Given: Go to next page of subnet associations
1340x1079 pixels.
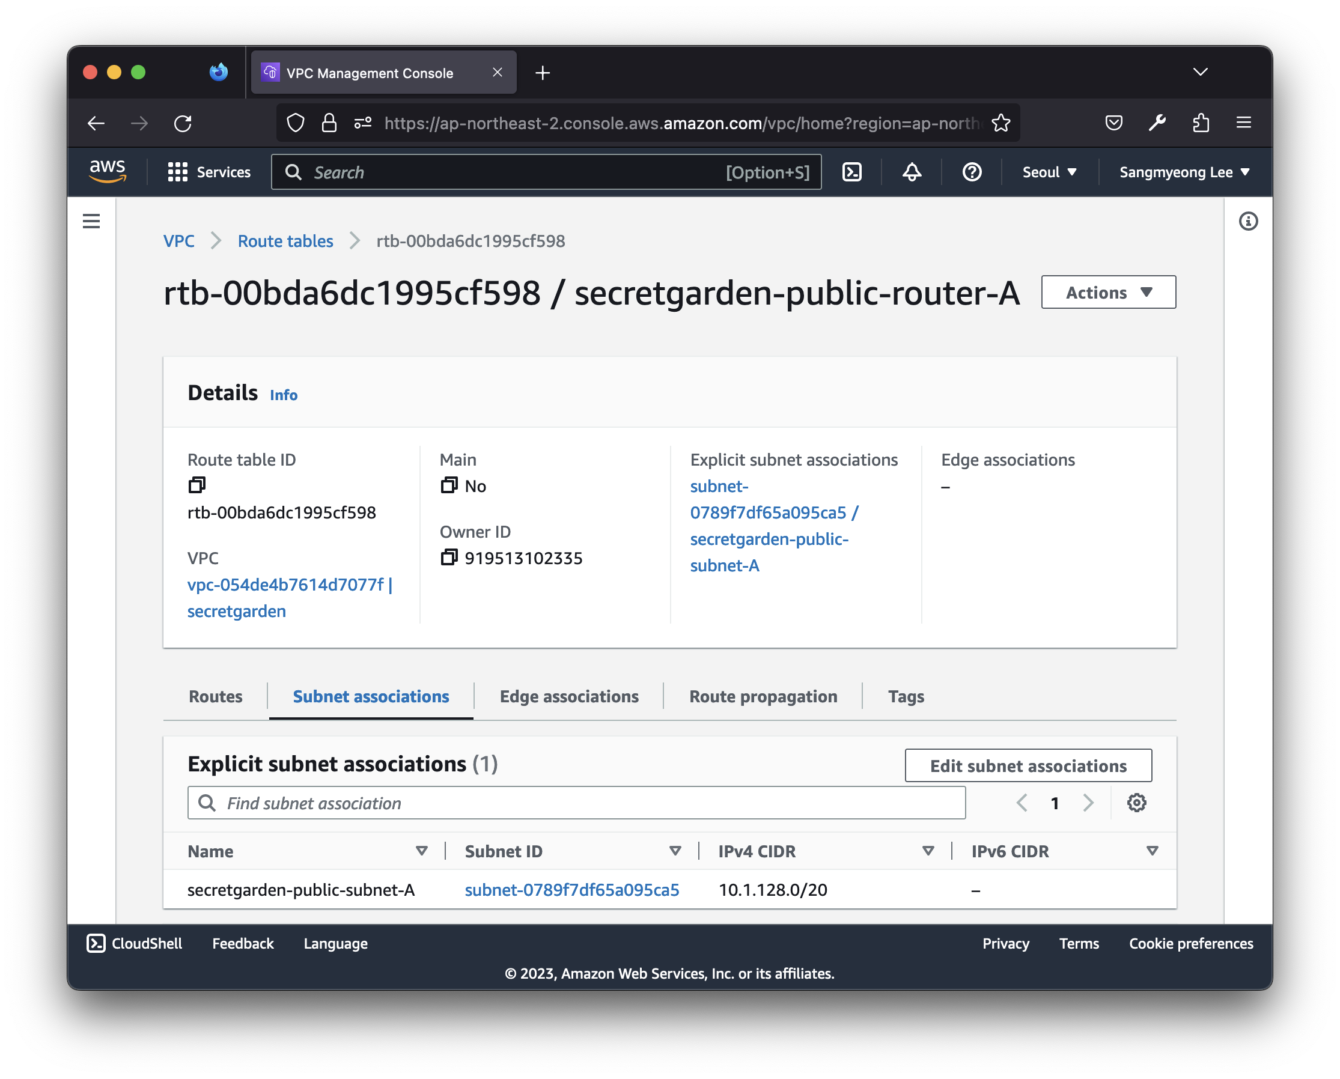Looking at the screenshot, I should [x=1088, y=803].
